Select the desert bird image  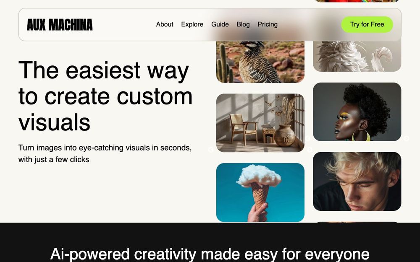point(260,62)
